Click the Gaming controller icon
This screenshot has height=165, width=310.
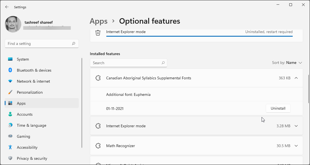coord(10,136)
